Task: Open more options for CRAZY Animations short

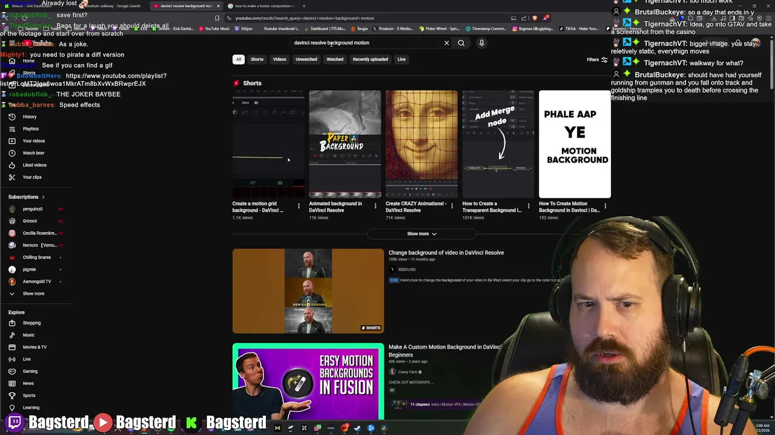Action: click(x=452, y=206)
